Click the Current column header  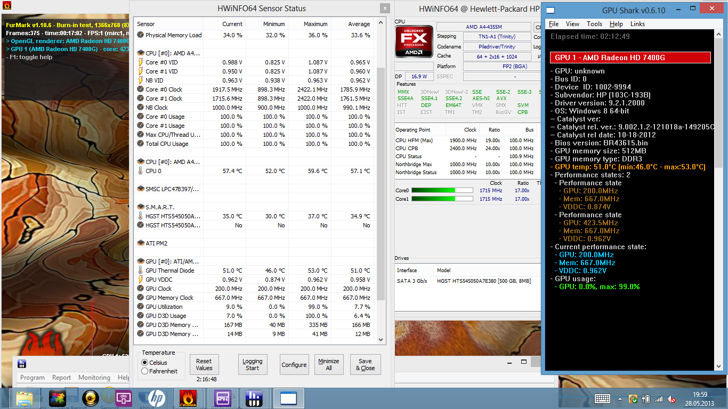click(x=224, y=24)
